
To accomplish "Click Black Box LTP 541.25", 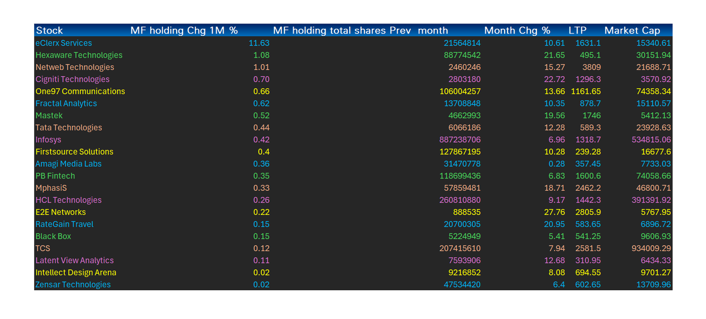I will 588,236.
